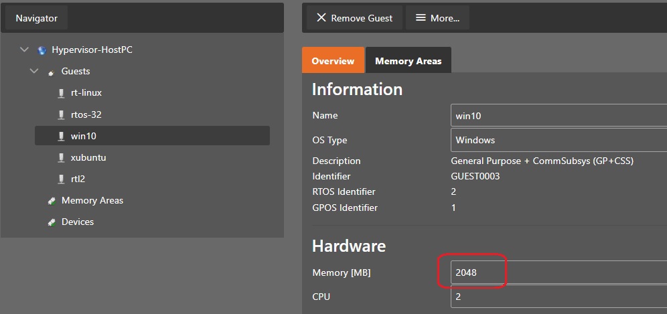This screenshot has height=314, width=667.
Task: Click the Name input field containing win10
Action: click(x=559, y=115)
